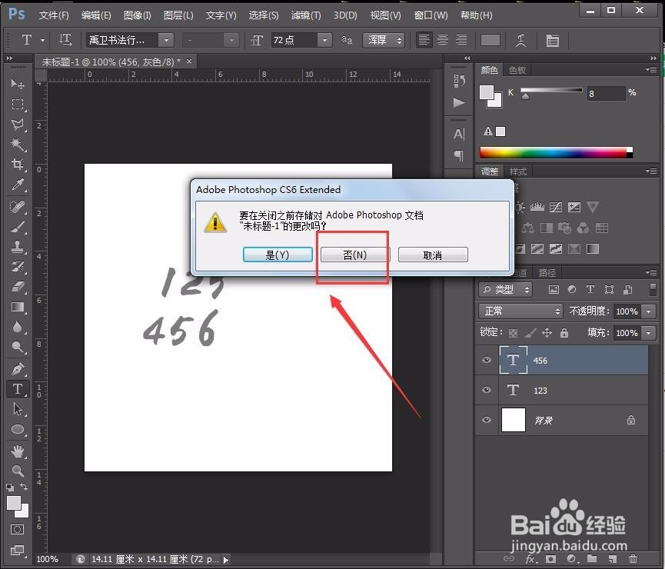Switch to 色板 tab
Image resolution: width=665 pixels, height=569 pixels.
[x=517, y=70]
